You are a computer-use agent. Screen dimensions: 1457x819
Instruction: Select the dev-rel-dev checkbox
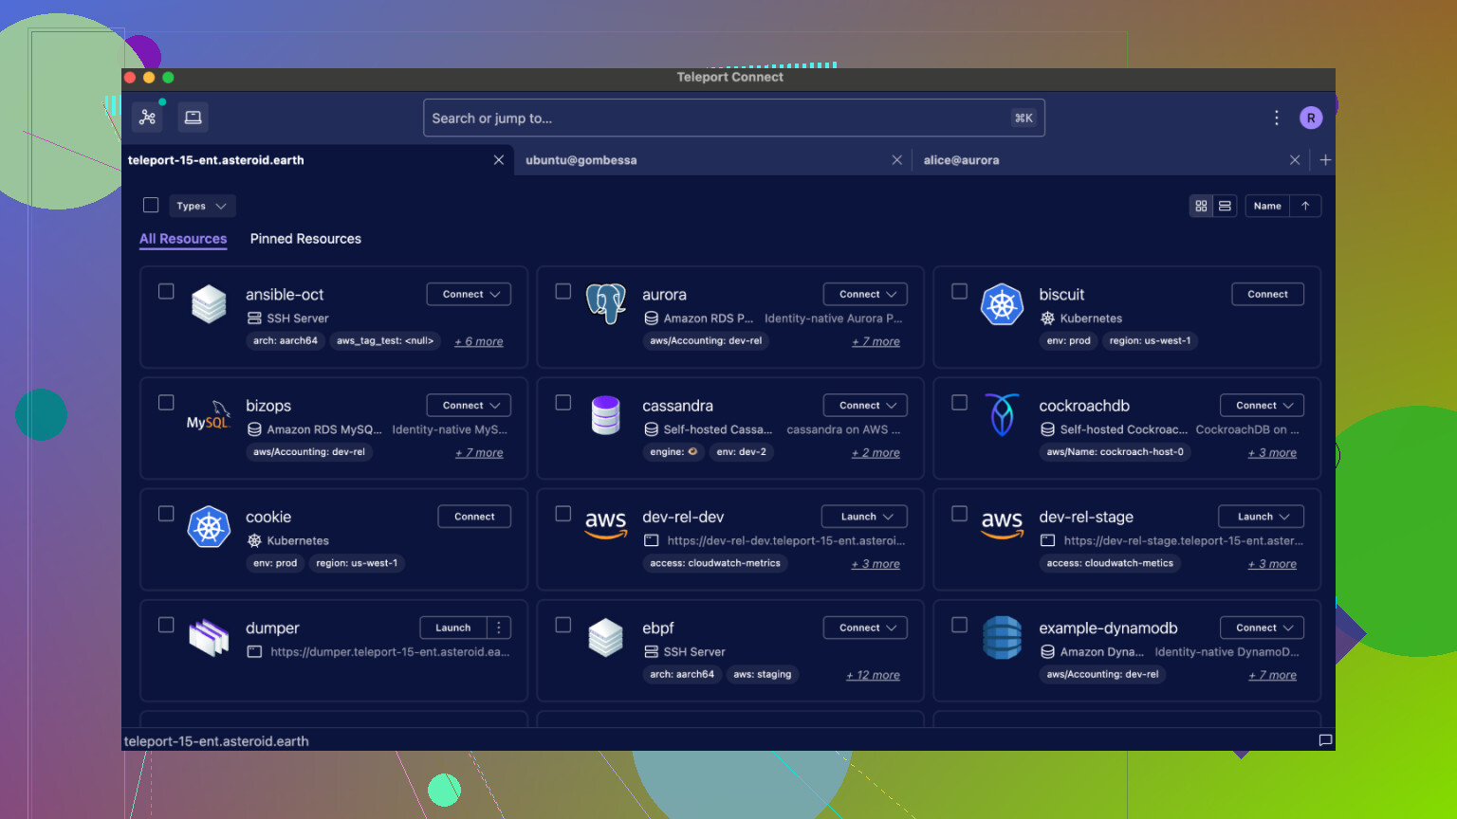[x=563, y=513]
